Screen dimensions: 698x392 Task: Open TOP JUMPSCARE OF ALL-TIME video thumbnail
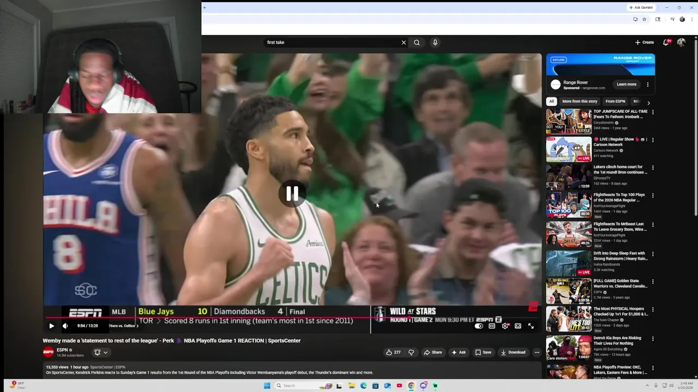coord(569,121)
